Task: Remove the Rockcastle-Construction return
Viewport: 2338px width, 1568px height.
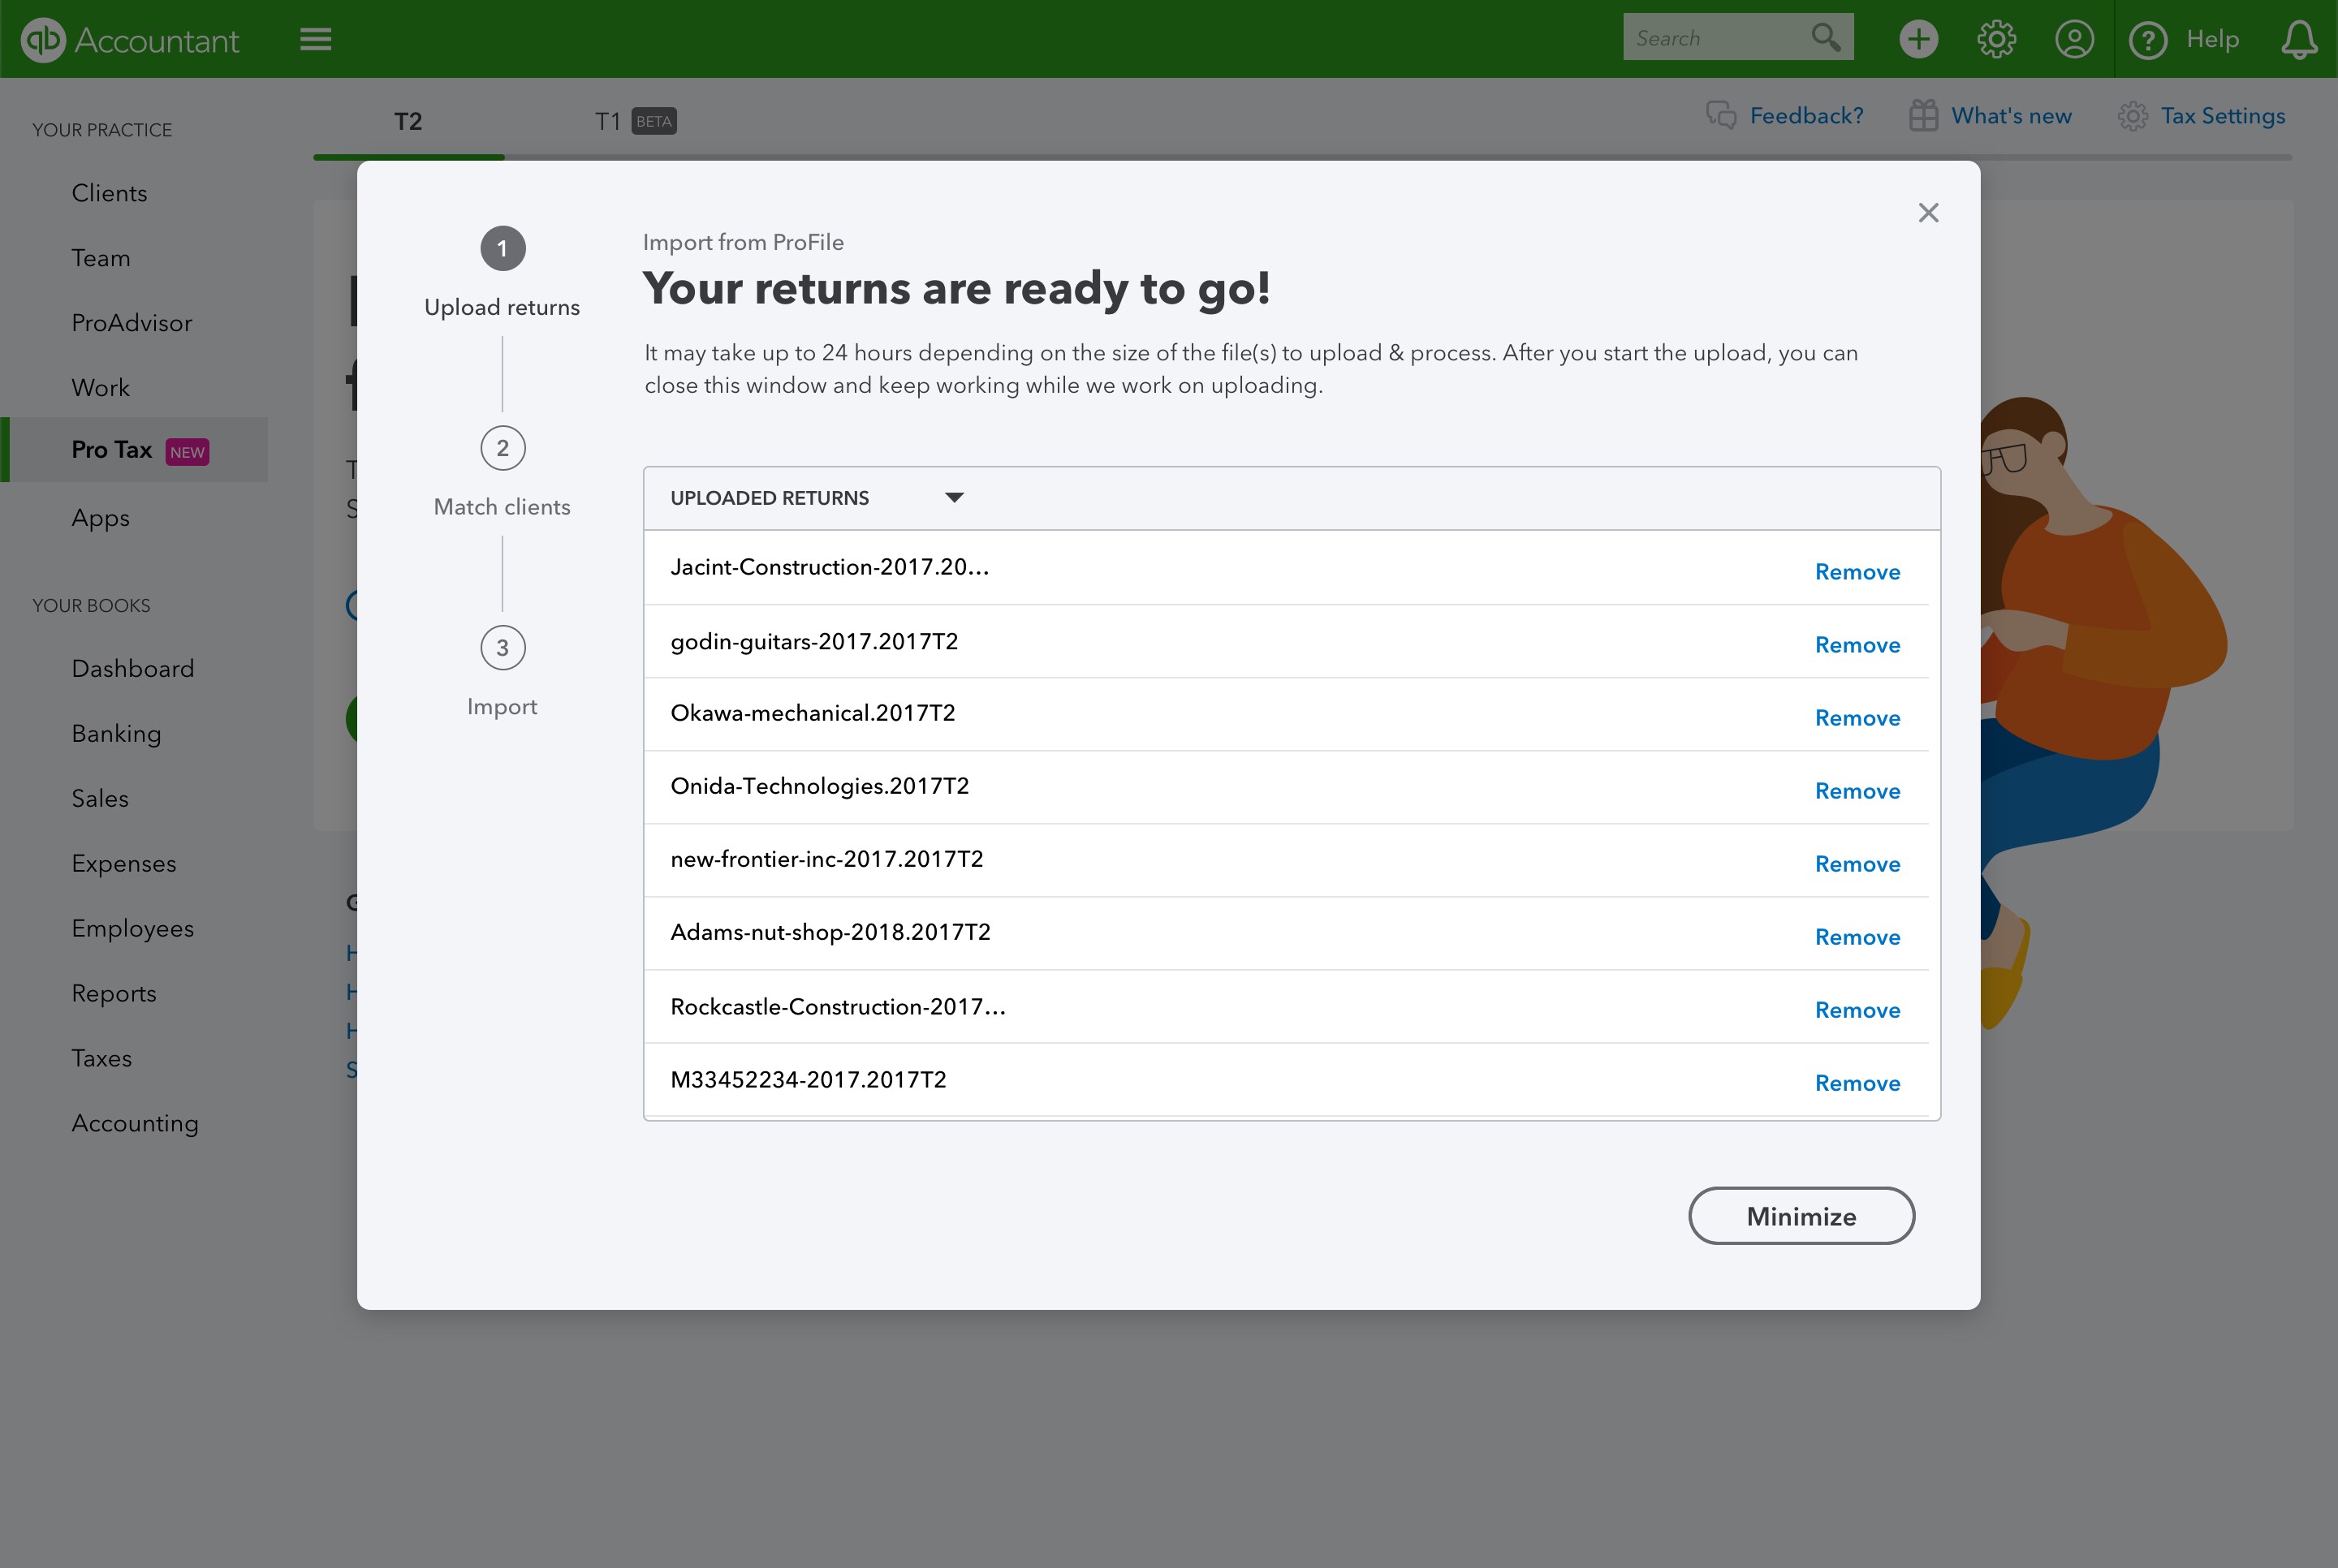Action: click(1857, 1010)
